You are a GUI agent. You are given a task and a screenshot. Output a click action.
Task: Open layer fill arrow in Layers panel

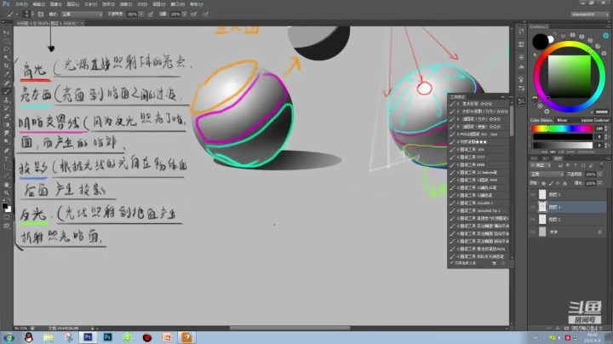click(x=599, y=183)
